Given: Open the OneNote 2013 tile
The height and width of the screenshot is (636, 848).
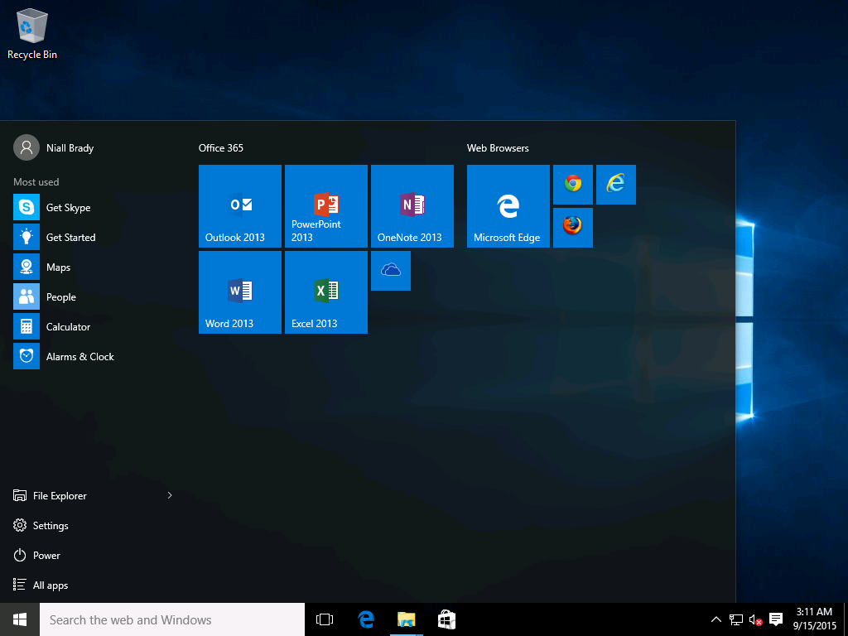Looking at the screenshot, I should 412,206.
